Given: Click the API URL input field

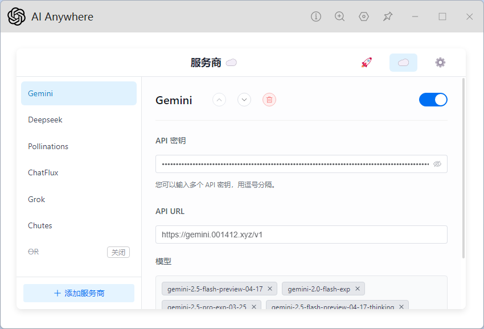Looking at the screenshot, I should (x=301, y=235).
